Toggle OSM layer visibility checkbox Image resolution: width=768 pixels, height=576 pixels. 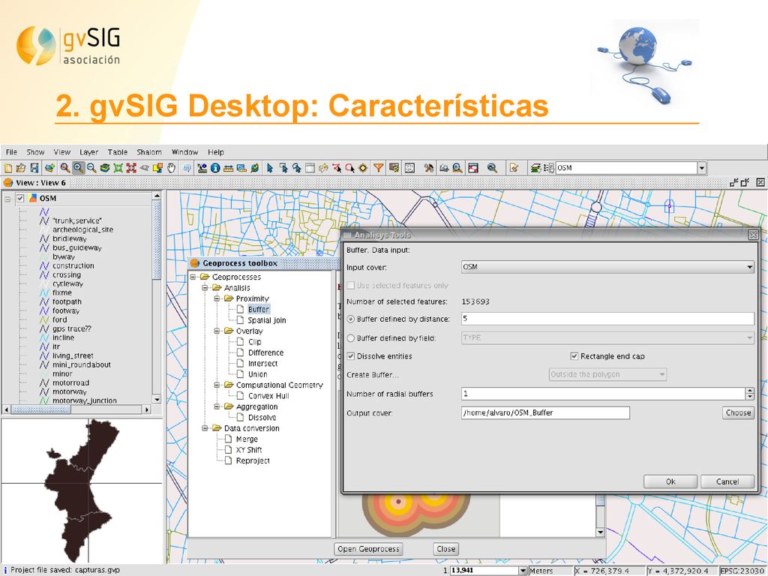pyautogui.click(x=20, y=198)
